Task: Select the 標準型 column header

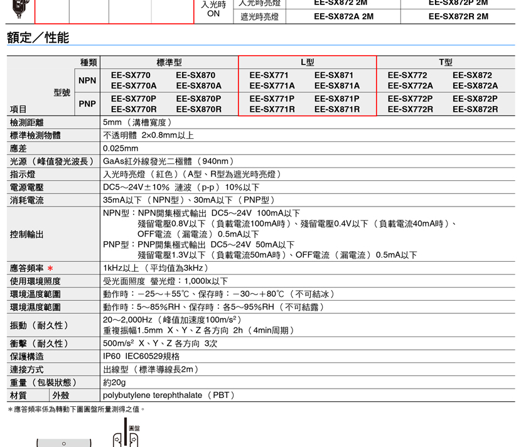Action: [x=169, y=63]
